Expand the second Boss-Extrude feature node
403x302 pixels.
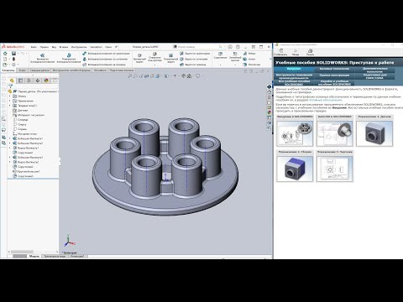[x=10, y=143]
